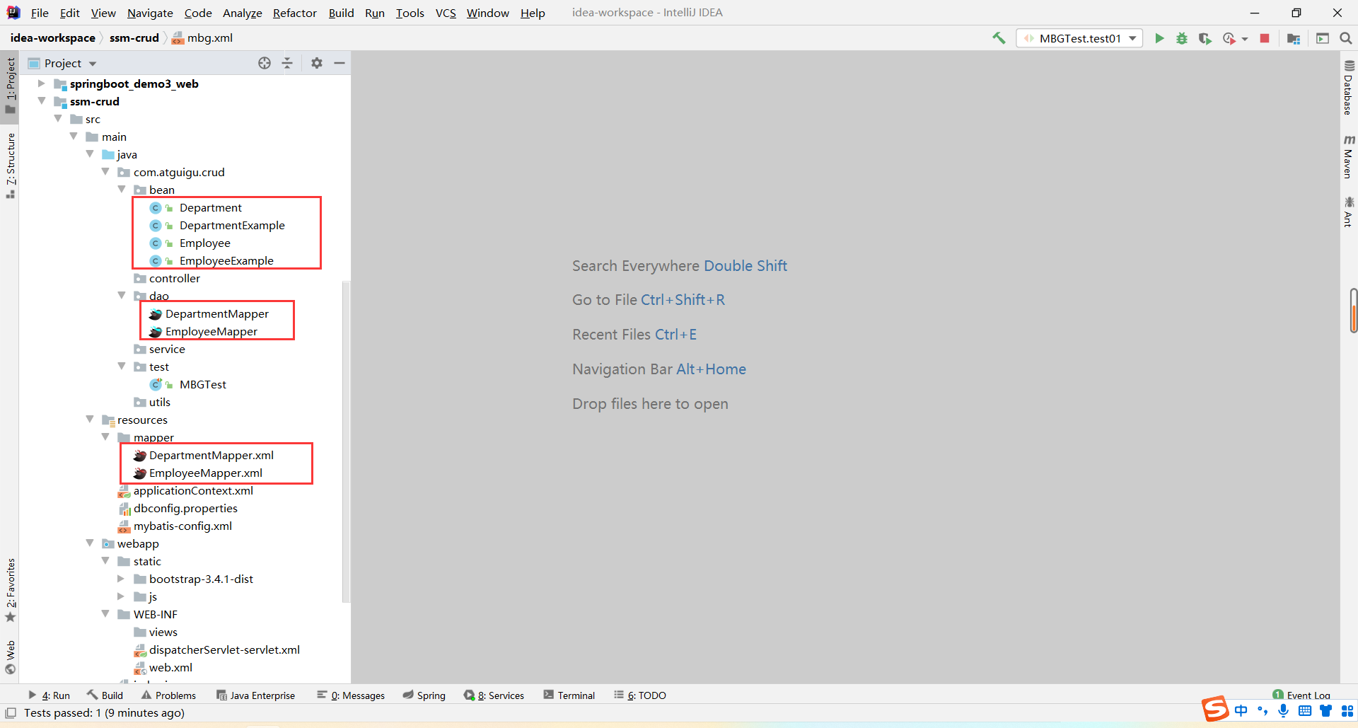The image size is (1358, 728).
Task: Select dispatcherServlet-servlet.xml file
Action: tap(224, 650)
